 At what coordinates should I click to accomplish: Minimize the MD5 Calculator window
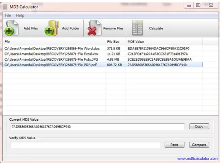coord(189,6)
